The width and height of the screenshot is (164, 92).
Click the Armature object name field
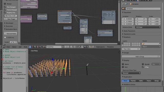(143, 8)
